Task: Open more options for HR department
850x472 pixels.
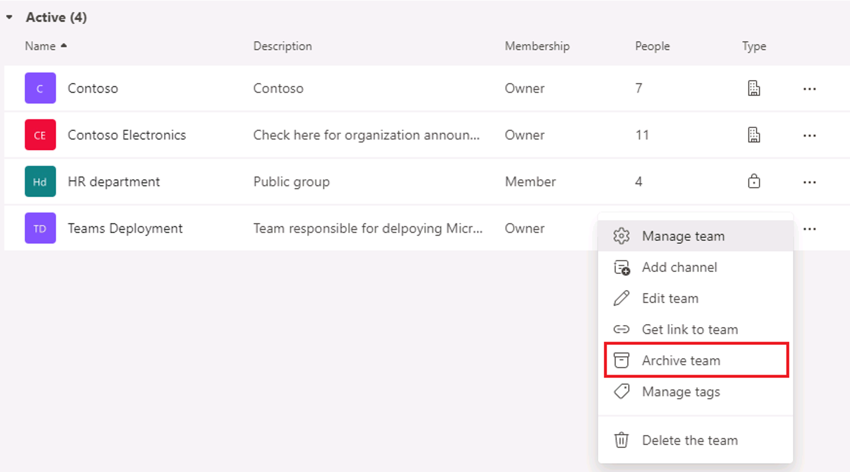Action: [x=809, y=182]
